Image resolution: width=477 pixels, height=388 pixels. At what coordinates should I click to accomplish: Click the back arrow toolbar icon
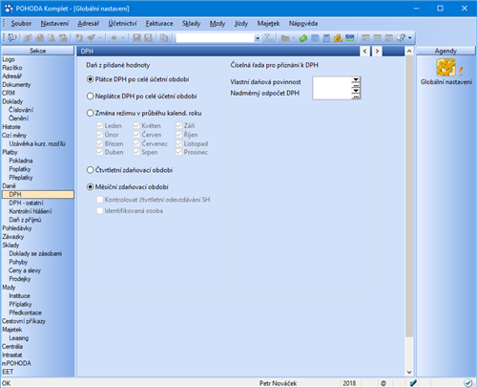tap(114, 38)
